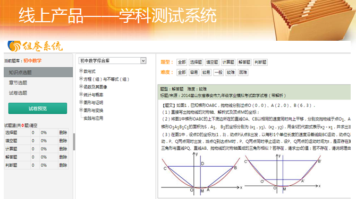Click 选择题 row in 试题篮 table
This screenshot has height=199, width=356.
(36, 132)
